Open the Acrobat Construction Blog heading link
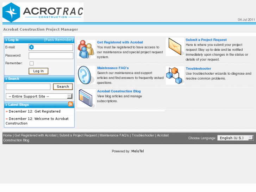The image size is (256, 192). pyautogui.click(x=119, y=91)
